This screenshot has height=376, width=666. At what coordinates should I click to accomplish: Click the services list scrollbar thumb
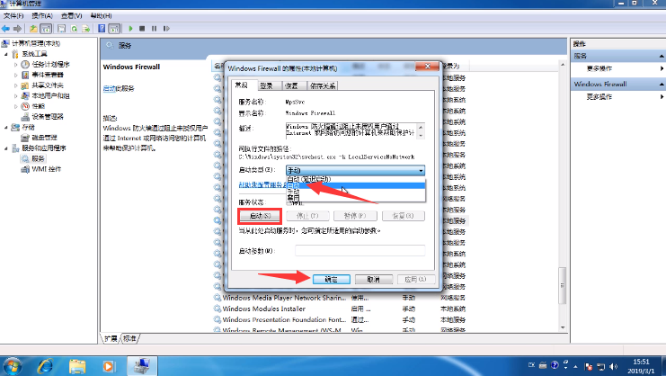(x=563, y=285)
